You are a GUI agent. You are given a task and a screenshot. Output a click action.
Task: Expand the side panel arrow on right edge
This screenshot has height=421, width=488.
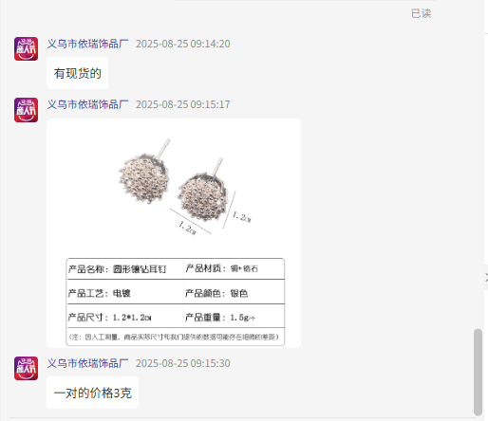486,278
